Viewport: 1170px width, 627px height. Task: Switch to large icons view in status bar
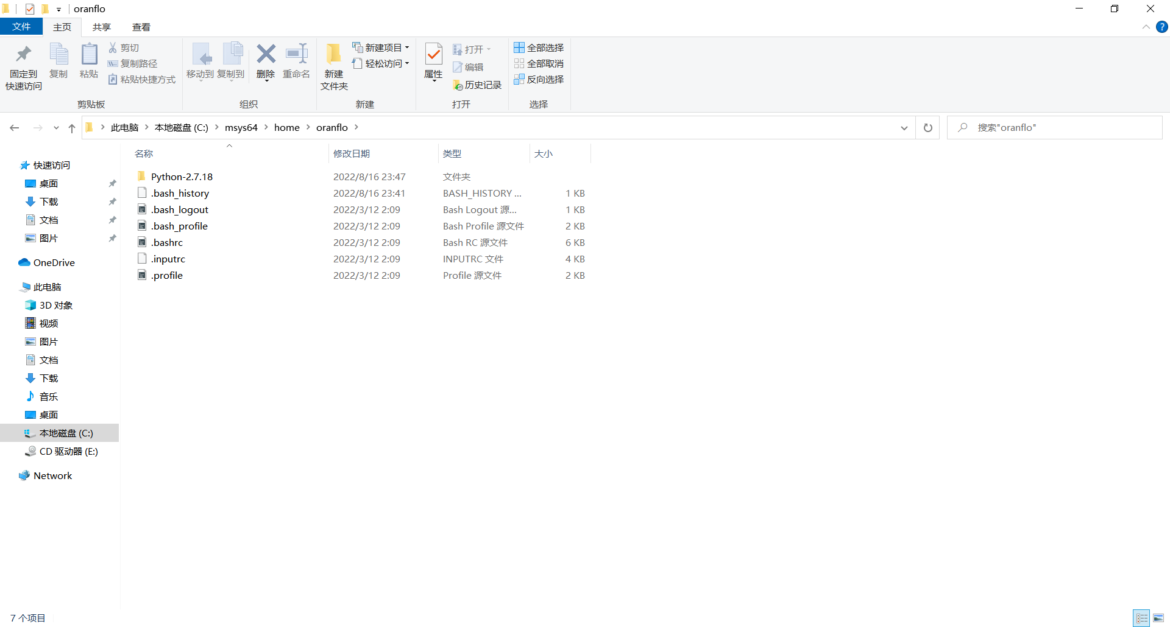click(1158, 618)
